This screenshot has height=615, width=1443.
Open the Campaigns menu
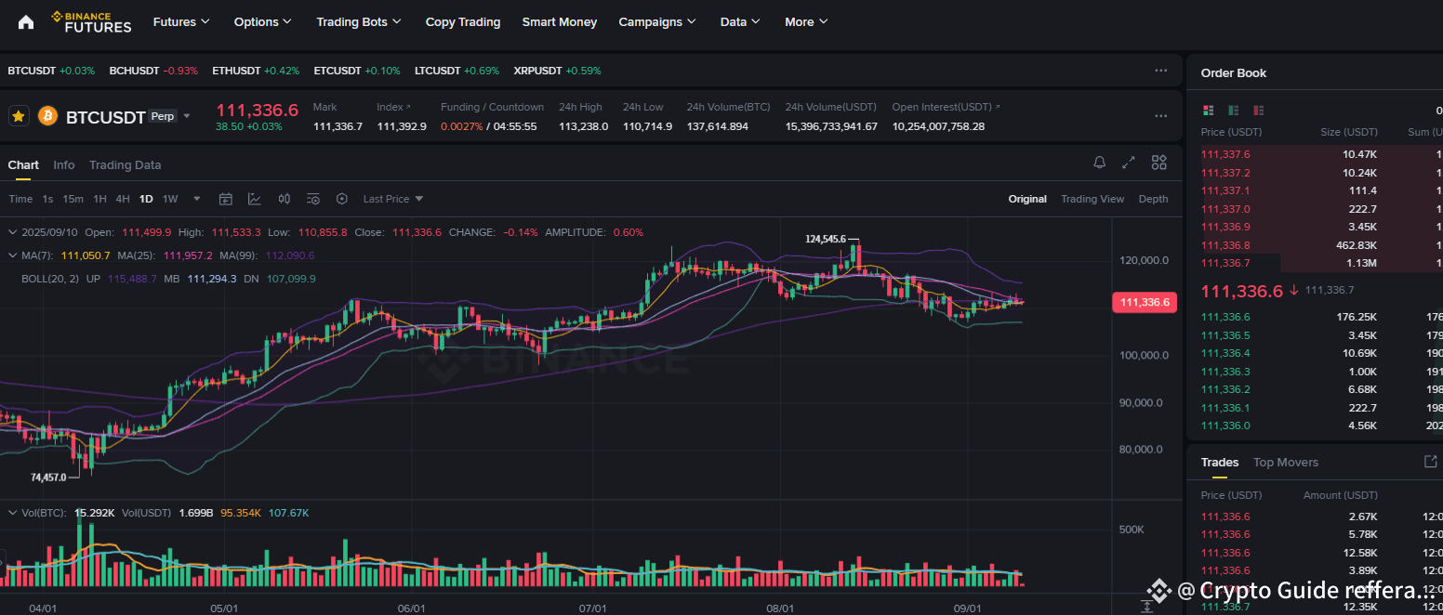point(658,21)
